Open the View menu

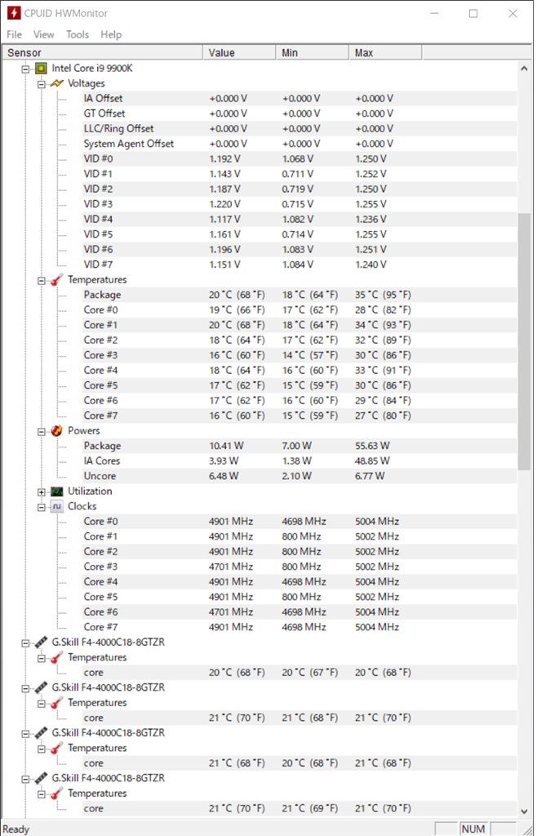(44, 34)
